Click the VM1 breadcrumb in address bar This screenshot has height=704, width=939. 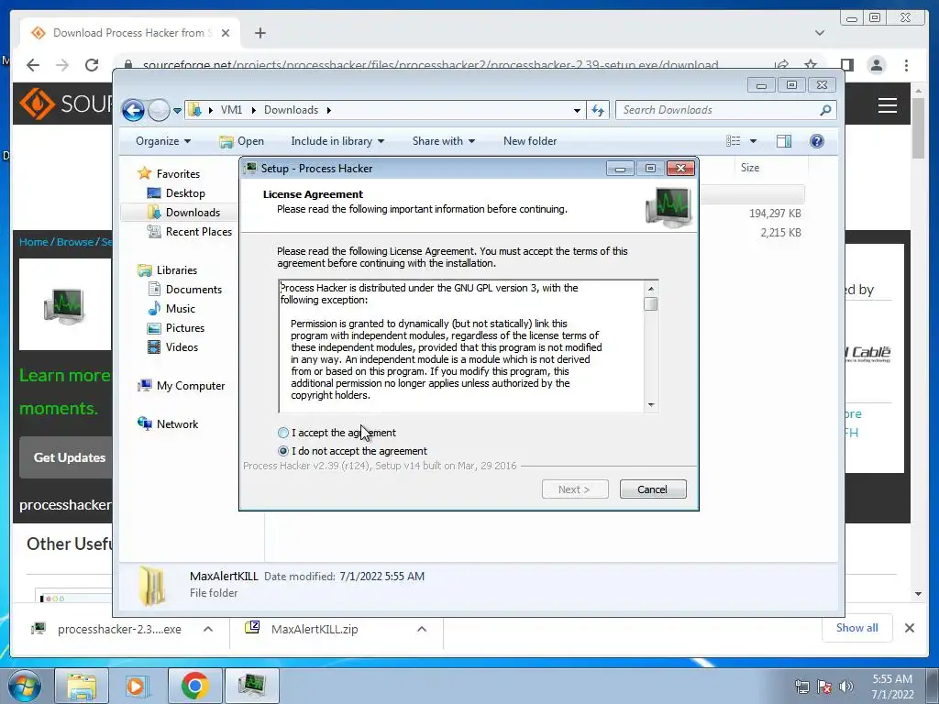(231, 110)
